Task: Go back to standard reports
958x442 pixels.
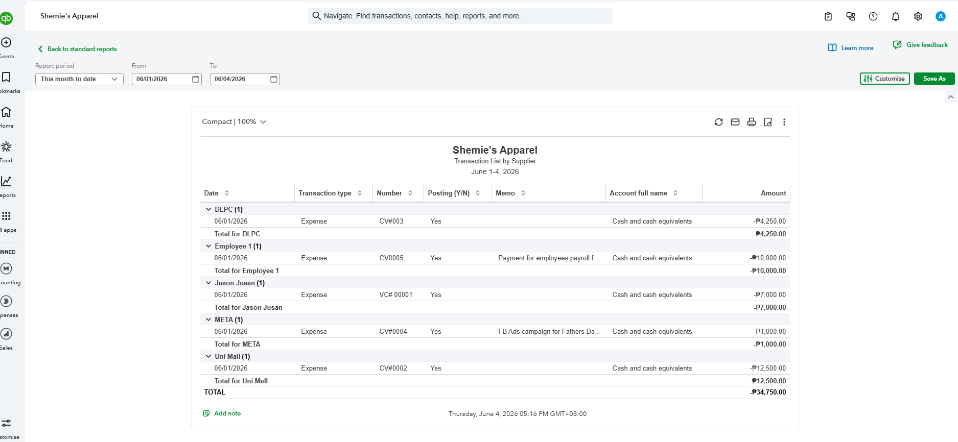Action: (x=77, y=49)
